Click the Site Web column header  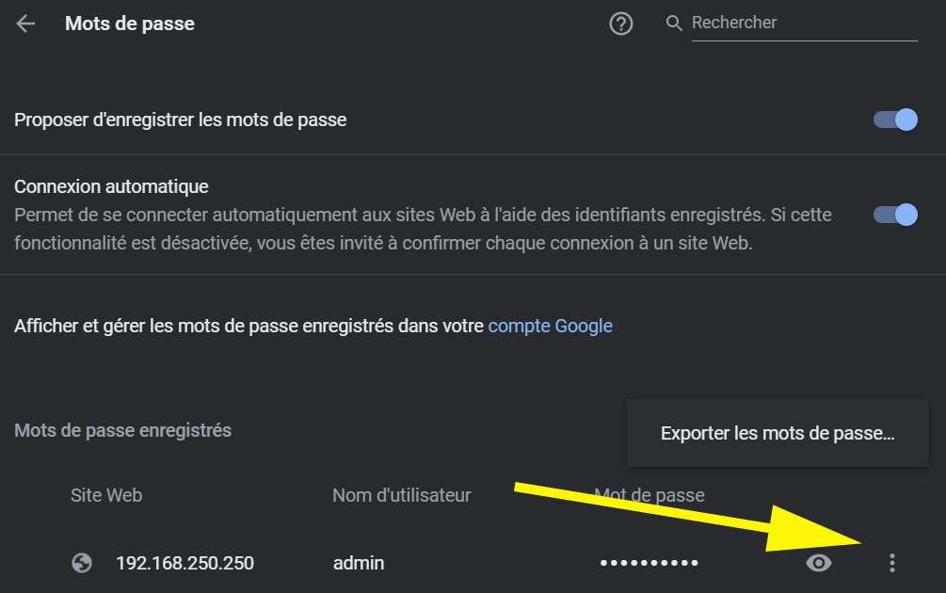point(106,495)
